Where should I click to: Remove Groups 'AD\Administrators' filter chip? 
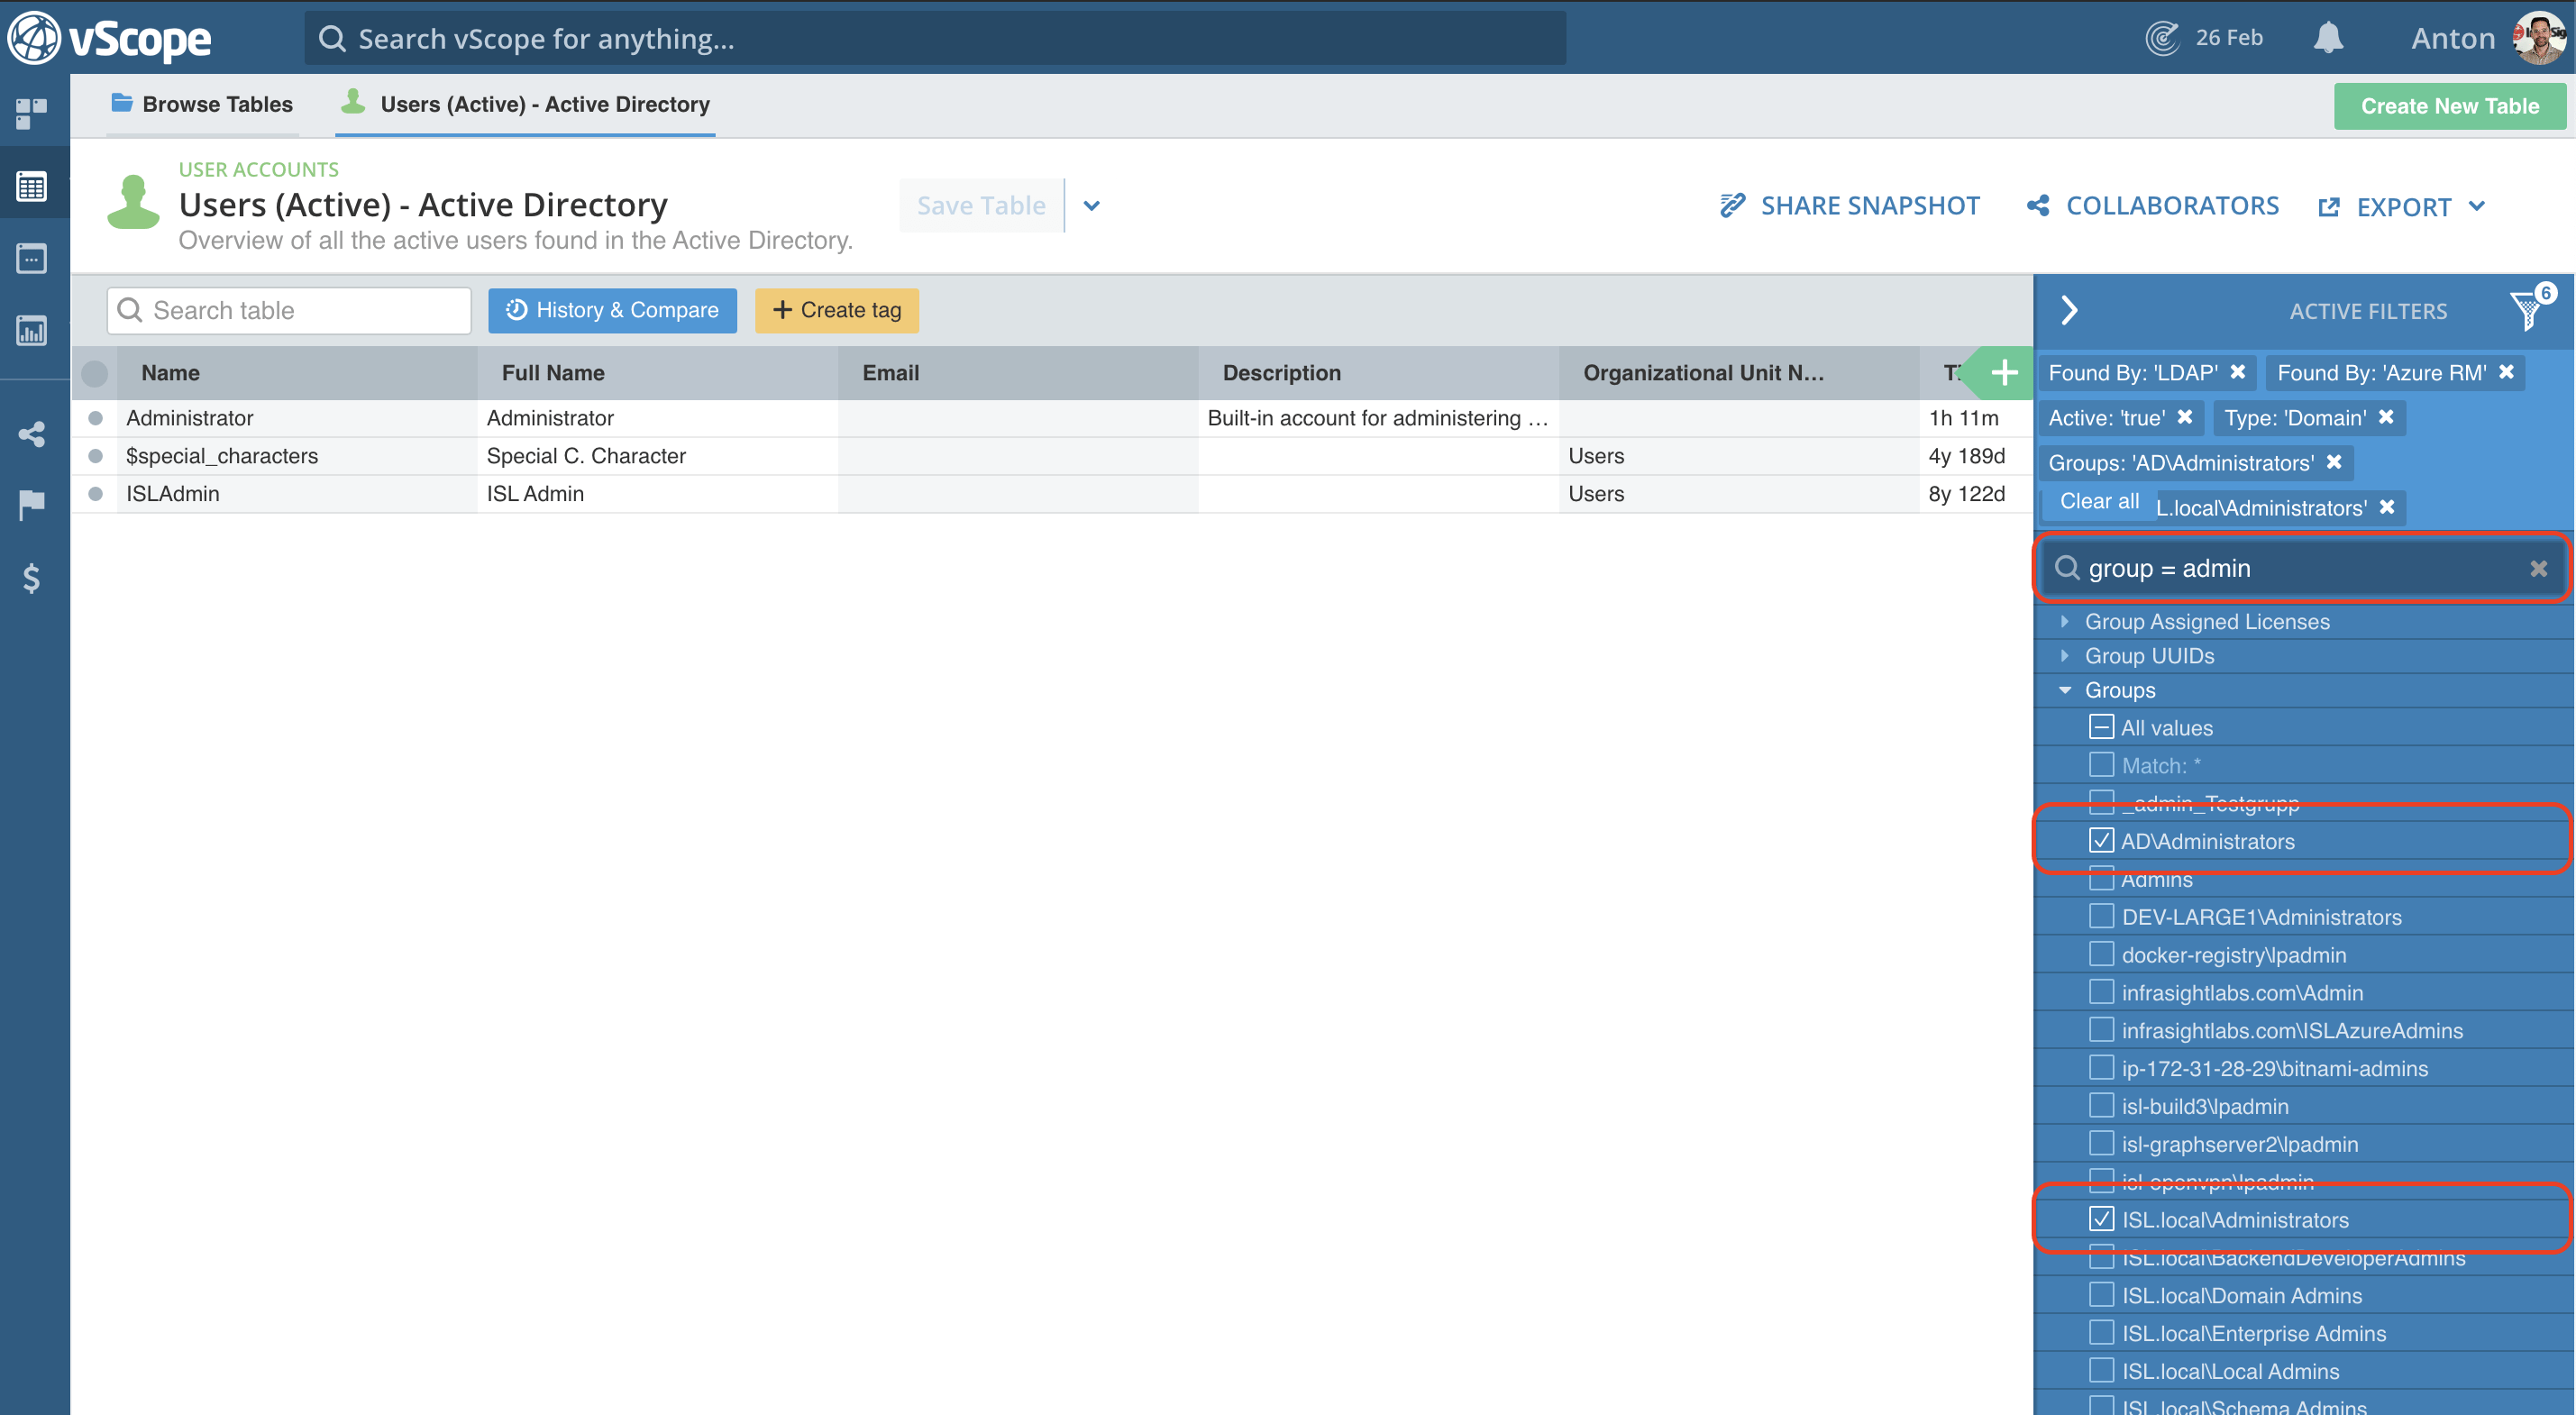point(2334,462)
